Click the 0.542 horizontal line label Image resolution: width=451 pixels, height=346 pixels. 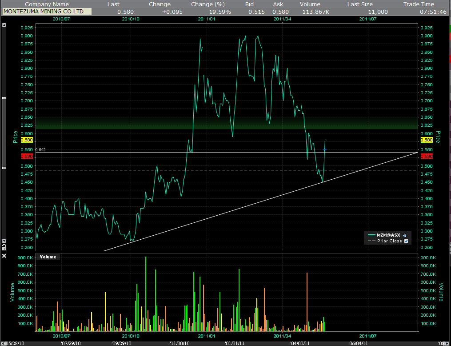40,150
